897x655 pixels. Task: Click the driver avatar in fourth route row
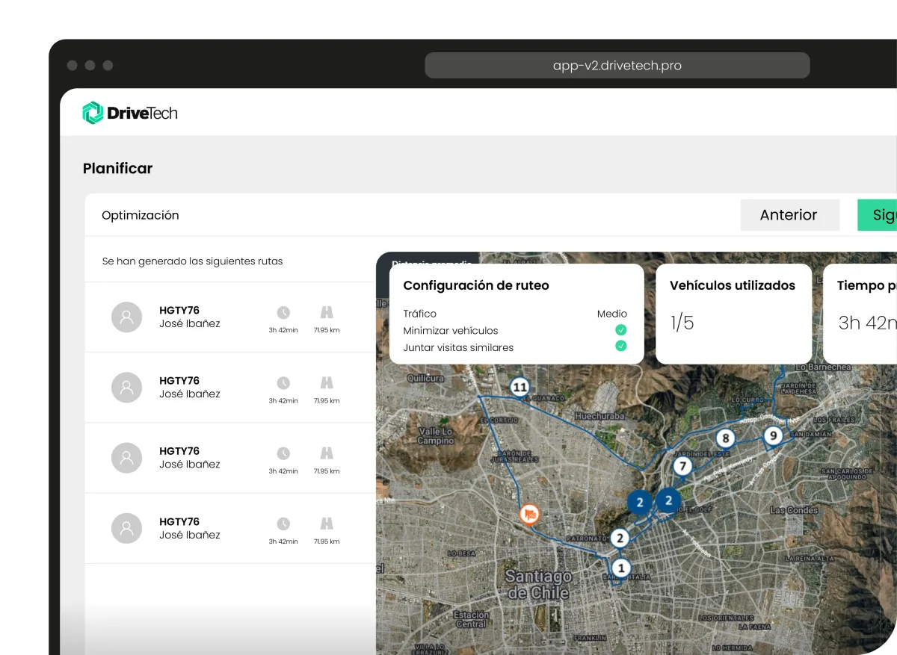click(126, 529)
